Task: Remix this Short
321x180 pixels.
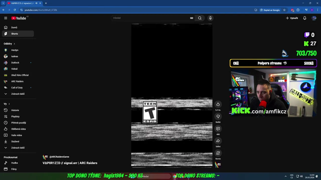Action: tap(218, 153)
